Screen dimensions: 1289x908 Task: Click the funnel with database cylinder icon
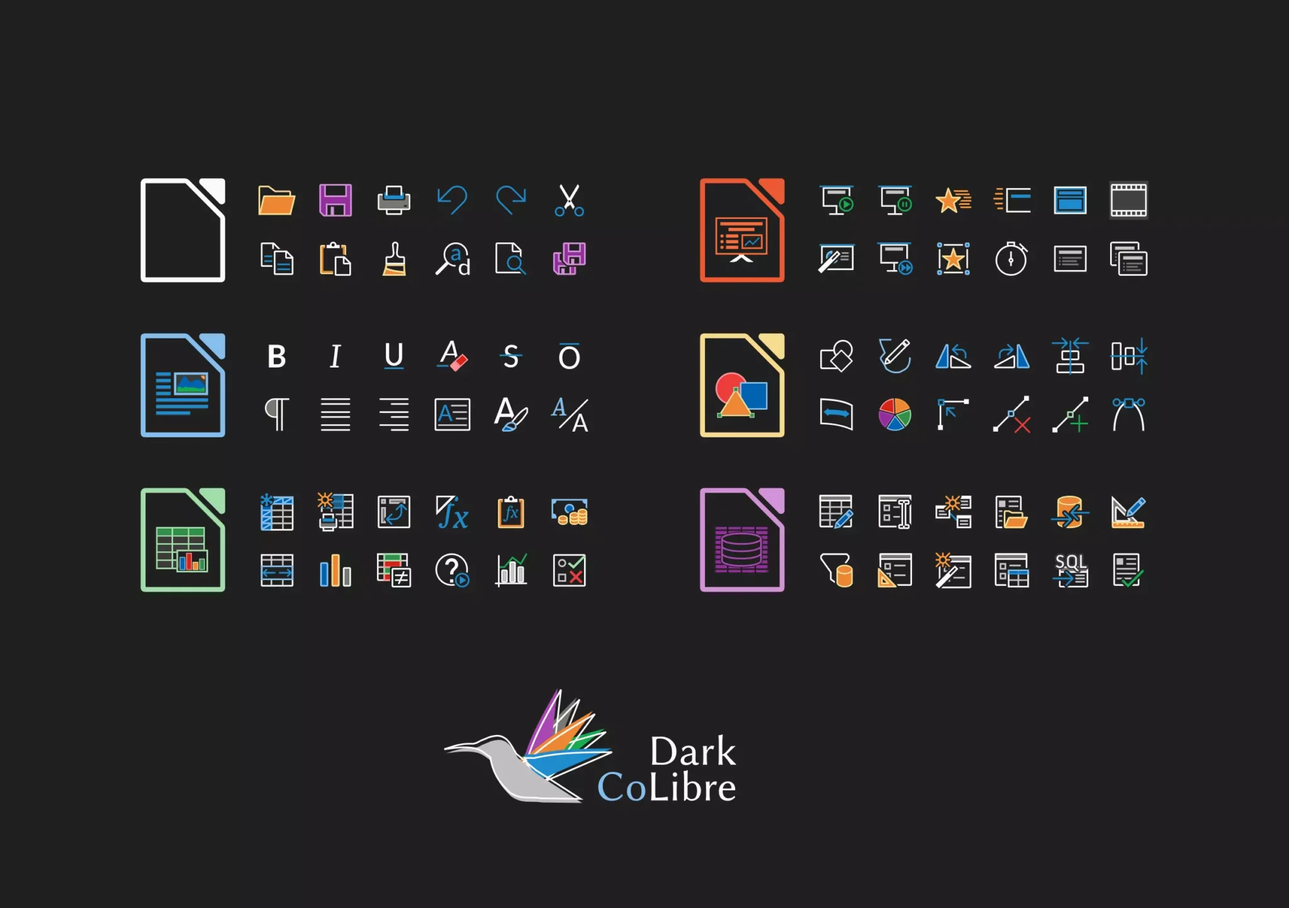(837, 570)
